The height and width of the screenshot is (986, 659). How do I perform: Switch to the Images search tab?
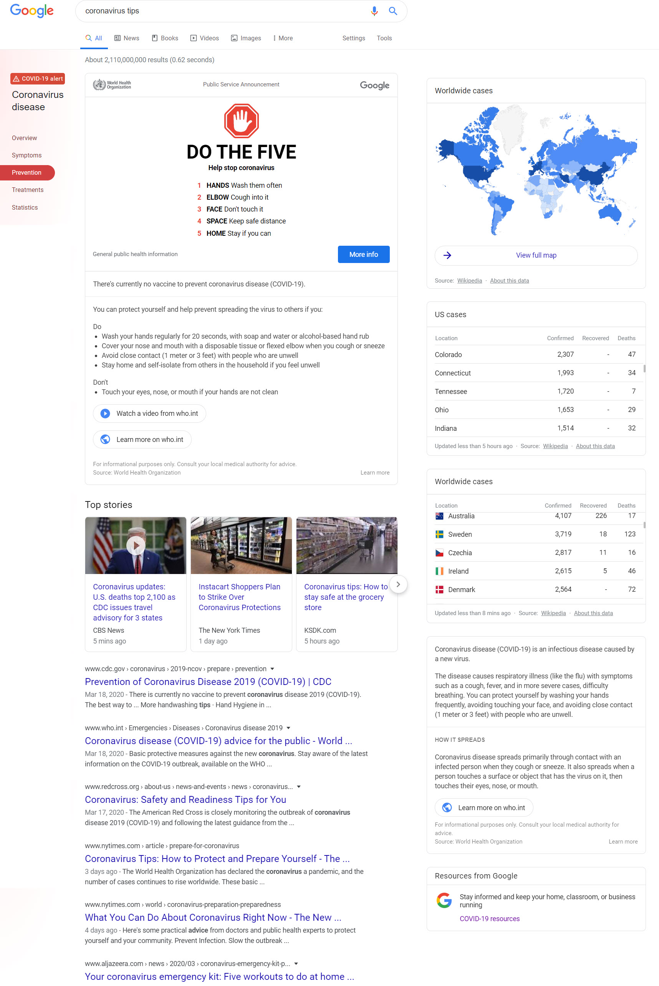tap(246, 38)
